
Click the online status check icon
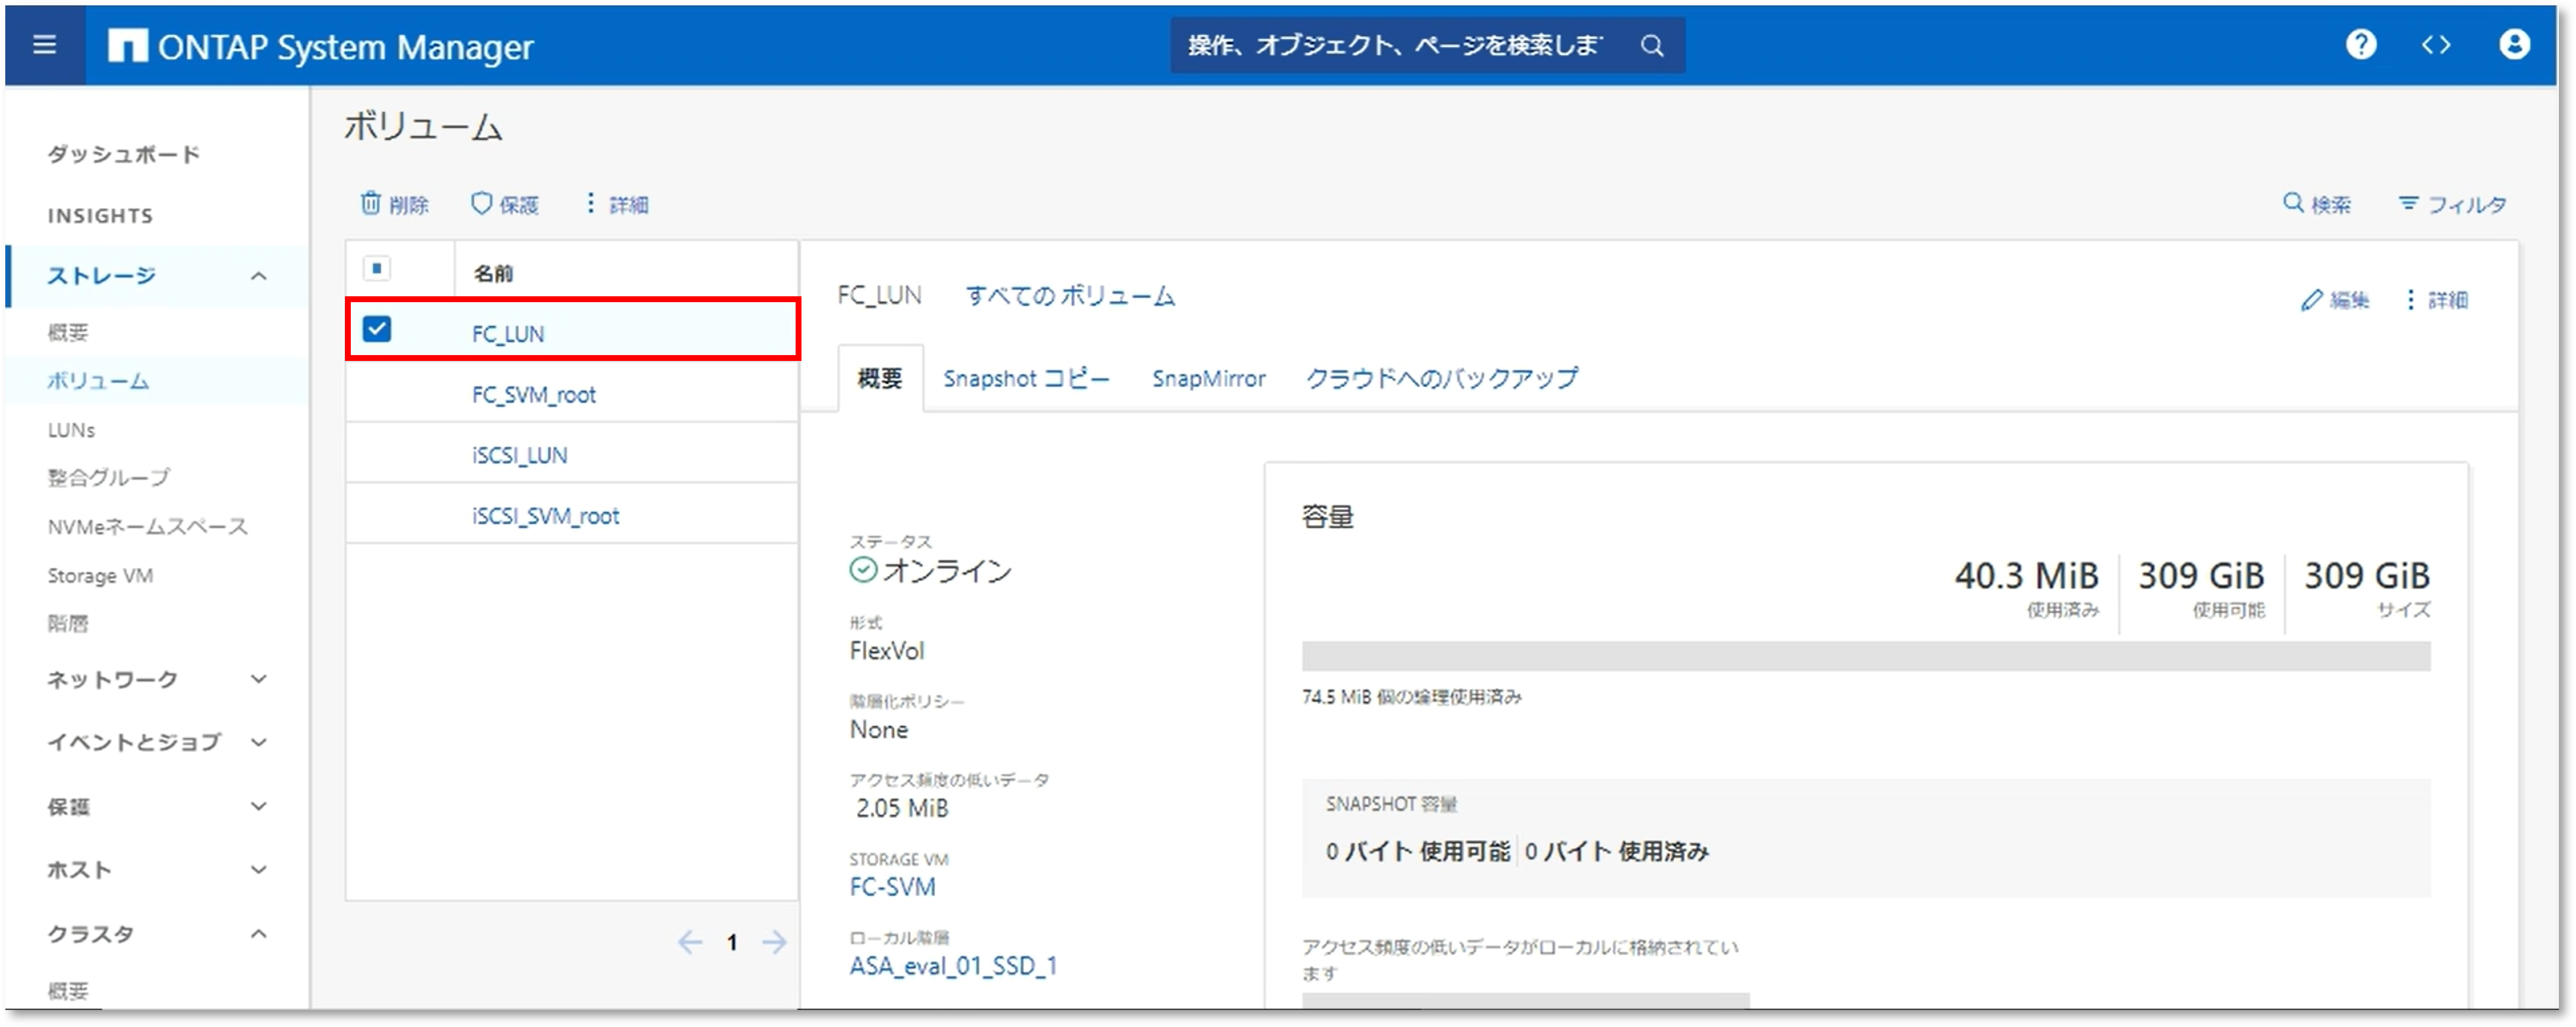[x=863, y=570]
